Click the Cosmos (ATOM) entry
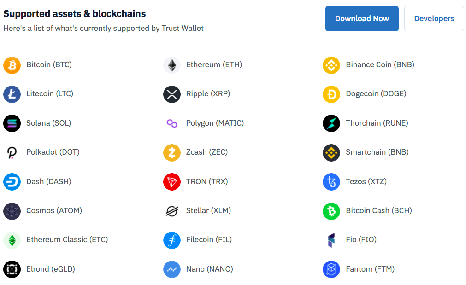 [43, 211]
